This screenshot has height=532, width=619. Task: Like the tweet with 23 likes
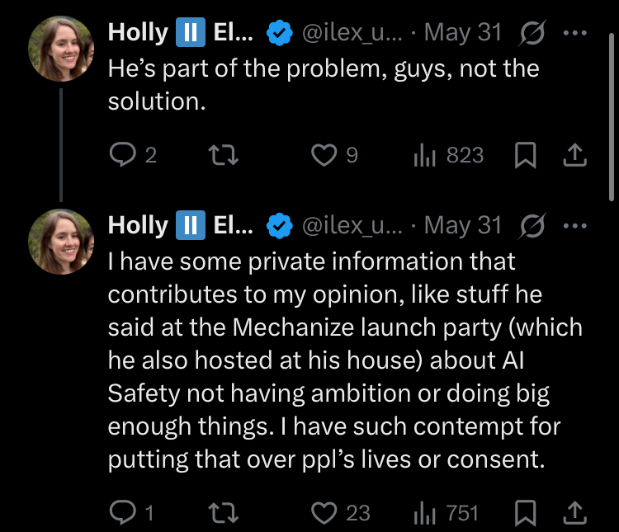pos(341,513)
